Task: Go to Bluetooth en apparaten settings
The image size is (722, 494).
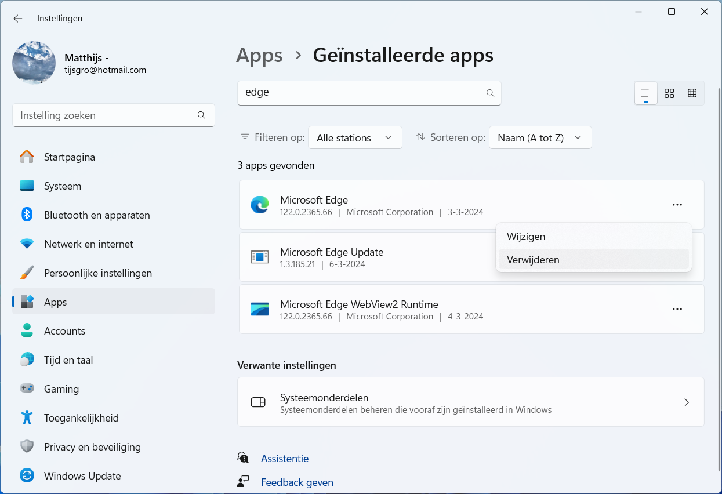Action: tap(97, 215)
